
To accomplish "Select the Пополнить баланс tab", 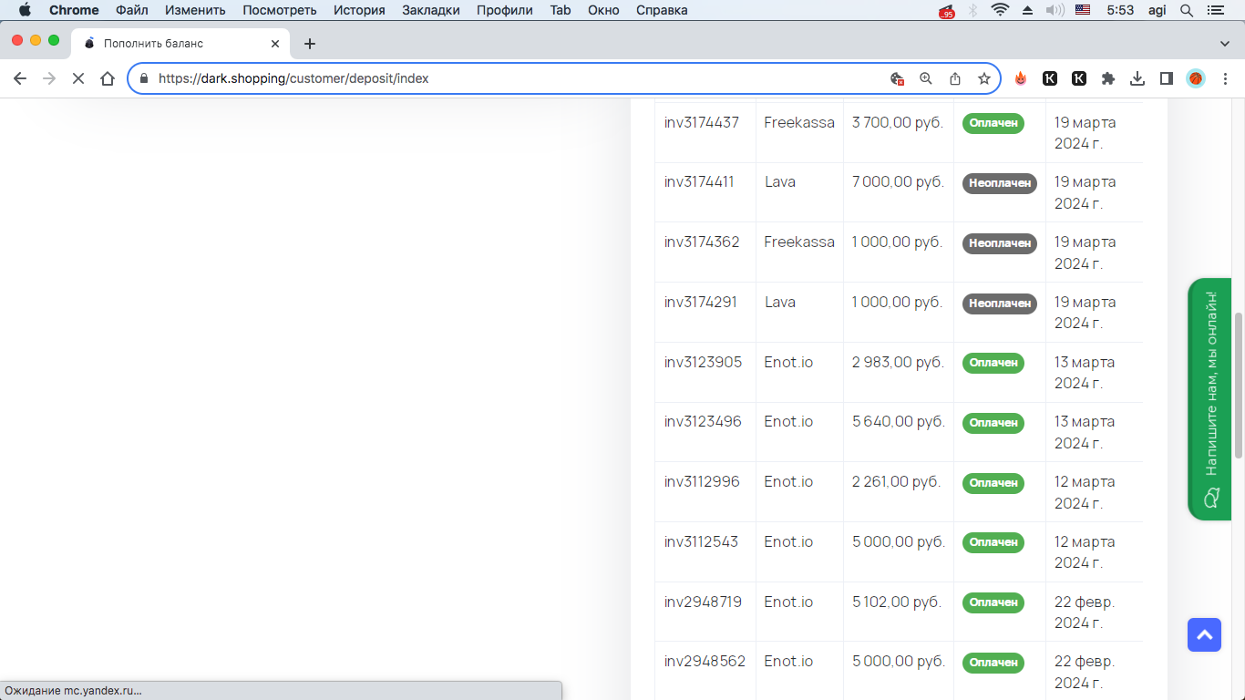I will pos(181,43).
